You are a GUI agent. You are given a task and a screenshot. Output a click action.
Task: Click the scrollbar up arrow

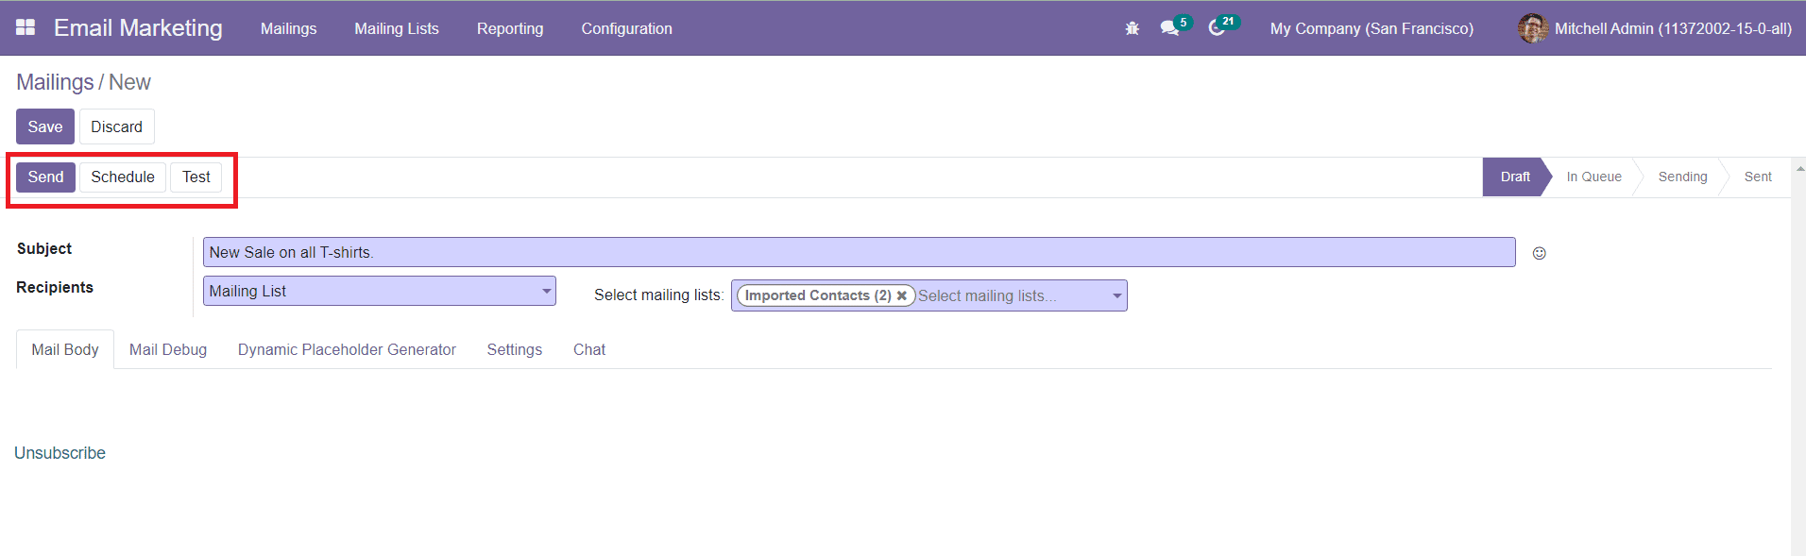point(1799,169)
